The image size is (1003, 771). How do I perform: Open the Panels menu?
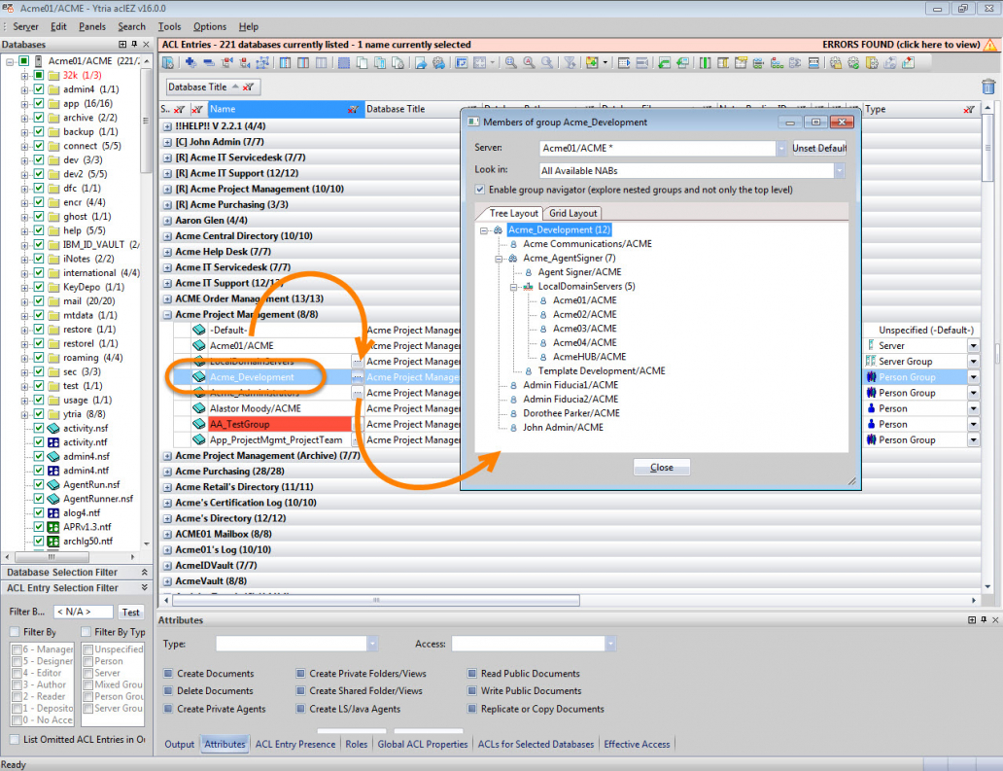pyautogui.click(x=92, y=26)
